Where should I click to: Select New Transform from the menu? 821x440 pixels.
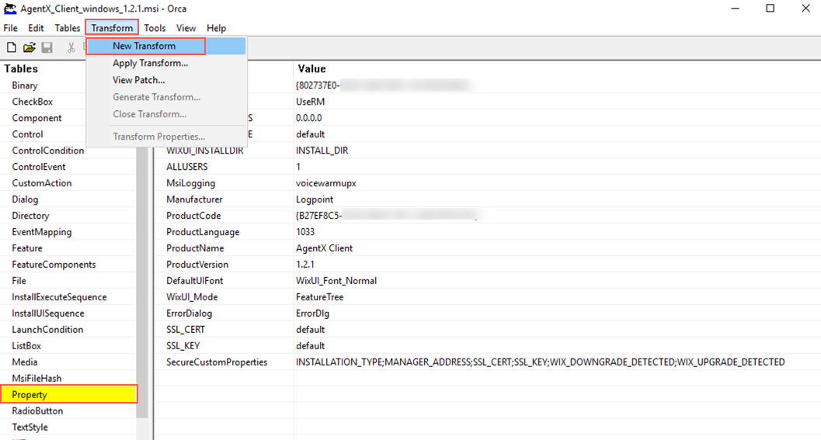[x=144, y=47]
